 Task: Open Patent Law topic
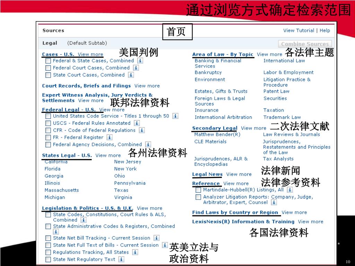pyautogui.click(x=276, y=91)
